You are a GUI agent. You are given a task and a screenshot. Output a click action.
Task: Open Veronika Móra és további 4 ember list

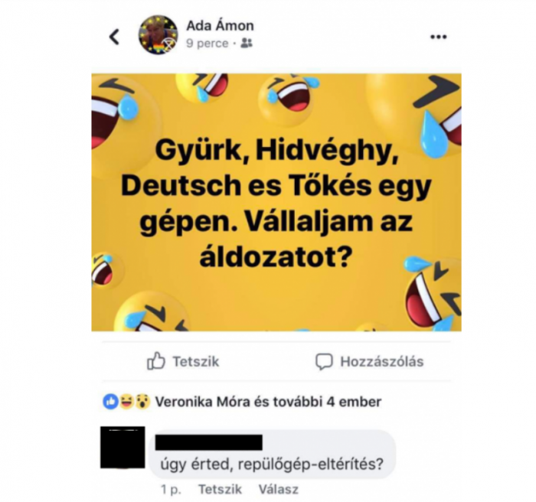point(268,402)
